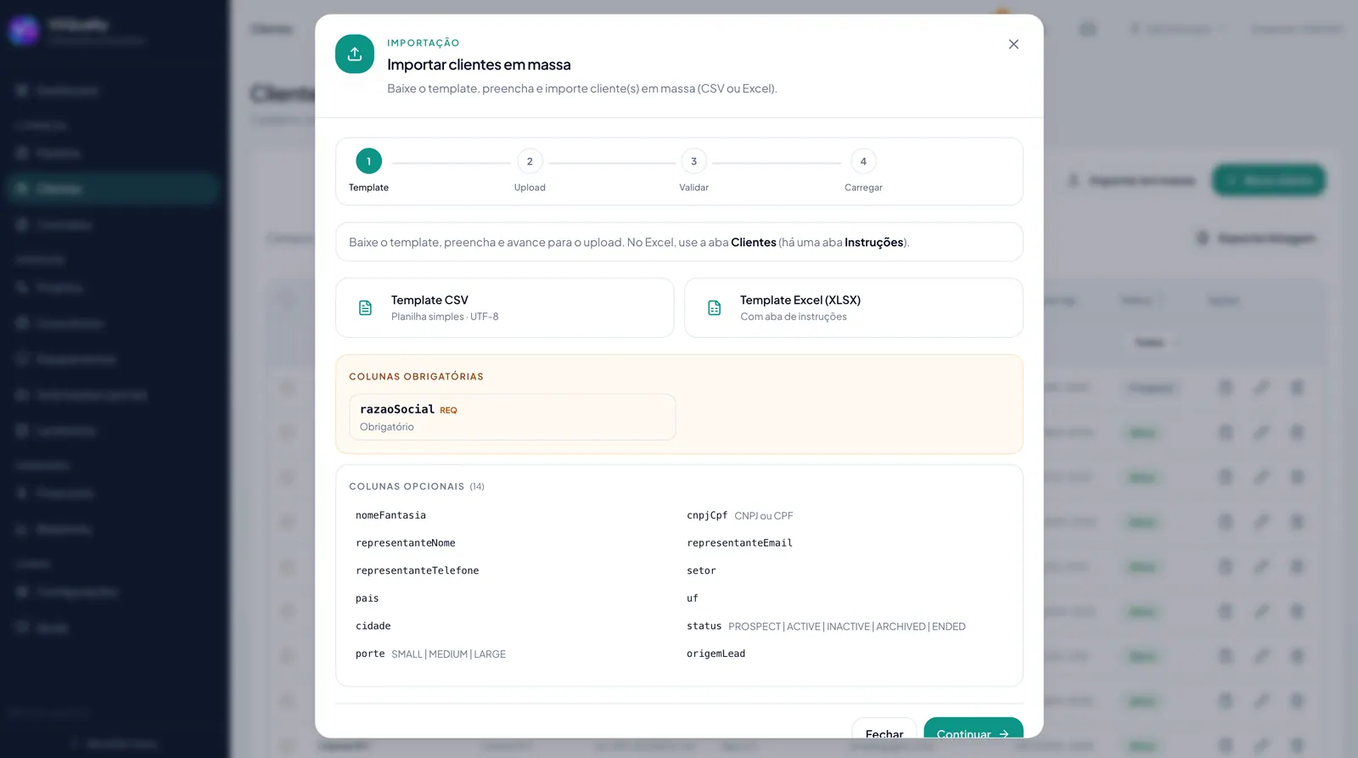1358x758 pixels.
Task: Close the import dialog with X icon
Action: coord(1013,44)
